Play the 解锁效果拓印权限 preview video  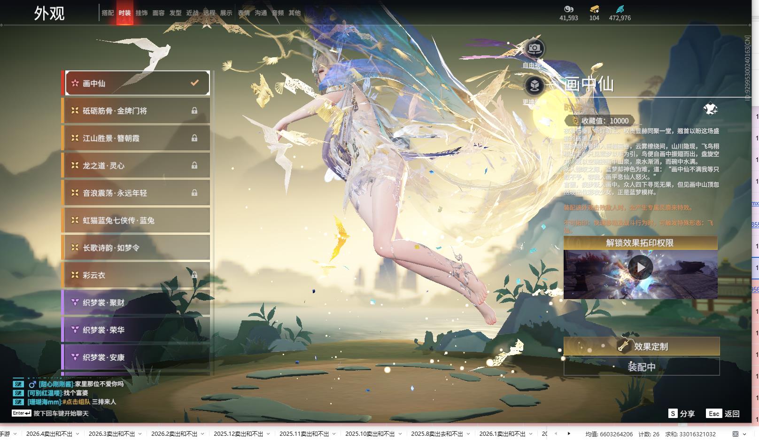point(640,268)
